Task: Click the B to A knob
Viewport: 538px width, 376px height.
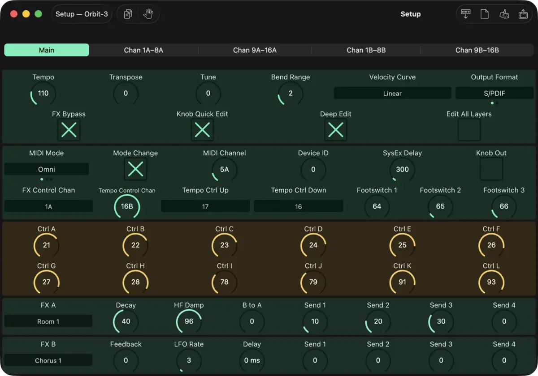Action: 252,321
